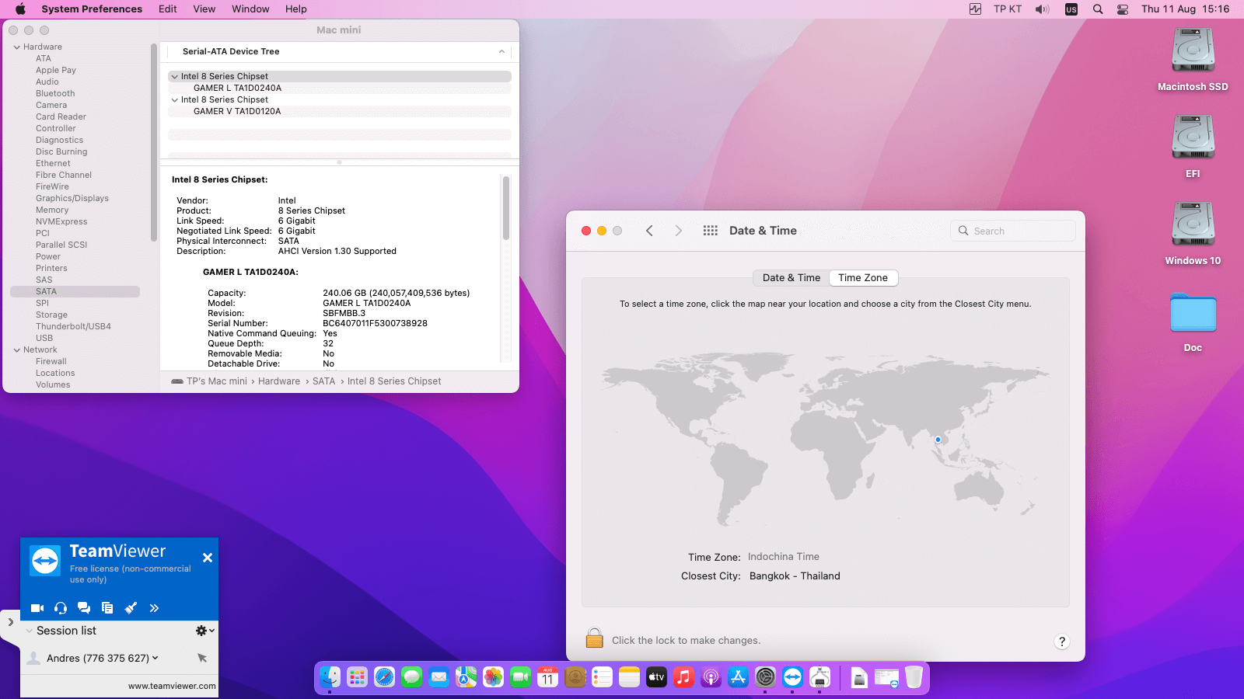This screenshot has width=1244, height=699.
Task: Click the remote control cursor icon beside Andres
Action: pos(202,658)
